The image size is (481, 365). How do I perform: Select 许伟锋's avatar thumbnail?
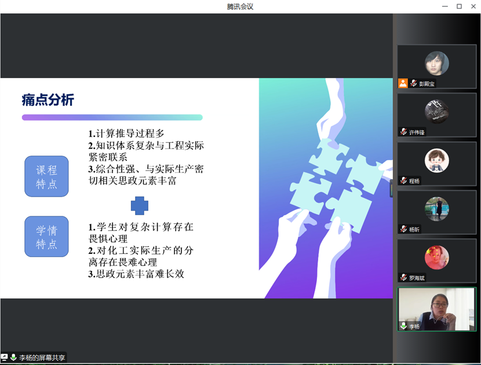[436, 112]
